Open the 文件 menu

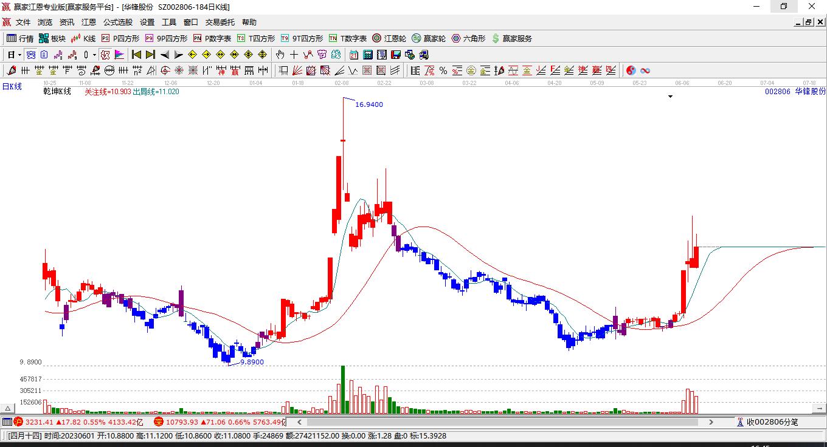[23, 22]
